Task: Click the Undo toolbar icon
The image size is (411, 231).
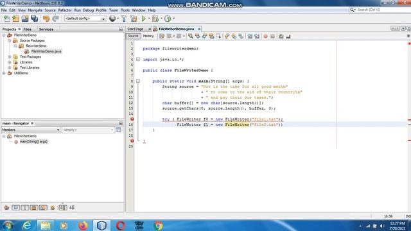Action: pyautogui.click(x=46, y=19)
